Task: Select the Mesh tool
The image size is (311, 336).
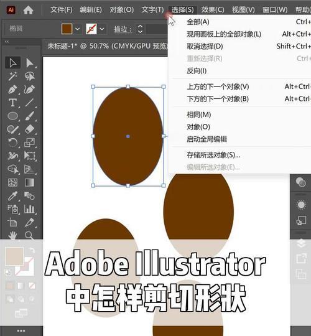Action: coord(12,182)
